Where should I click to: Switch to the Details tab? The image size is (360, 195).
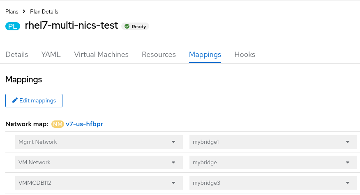17,54
